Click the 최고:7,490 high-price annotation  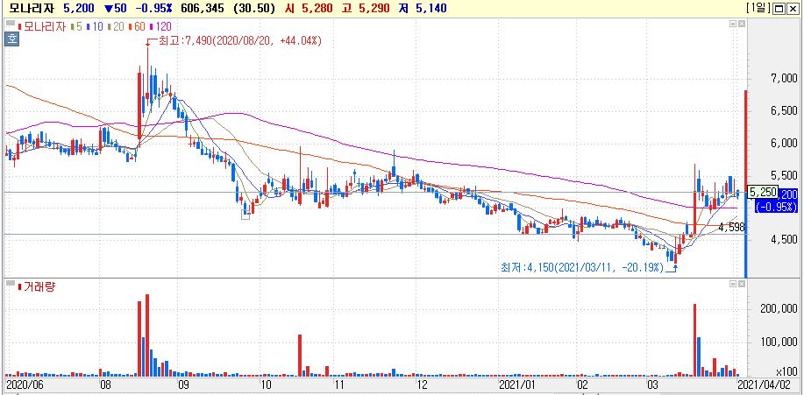[x=240, y=40]
